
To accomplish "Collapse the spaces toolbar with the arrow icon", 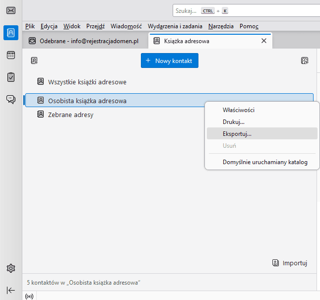I will (10, 290).
